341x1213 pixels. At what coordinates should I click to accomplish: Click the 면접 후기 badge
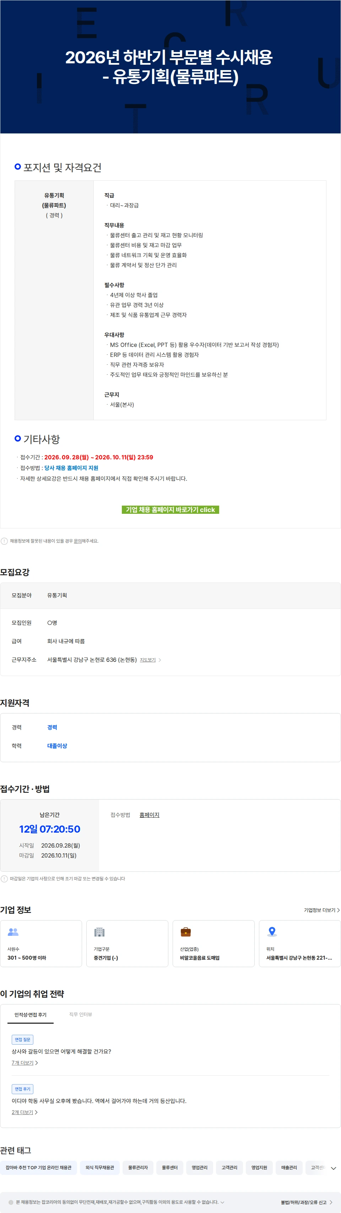(23, 1089)
